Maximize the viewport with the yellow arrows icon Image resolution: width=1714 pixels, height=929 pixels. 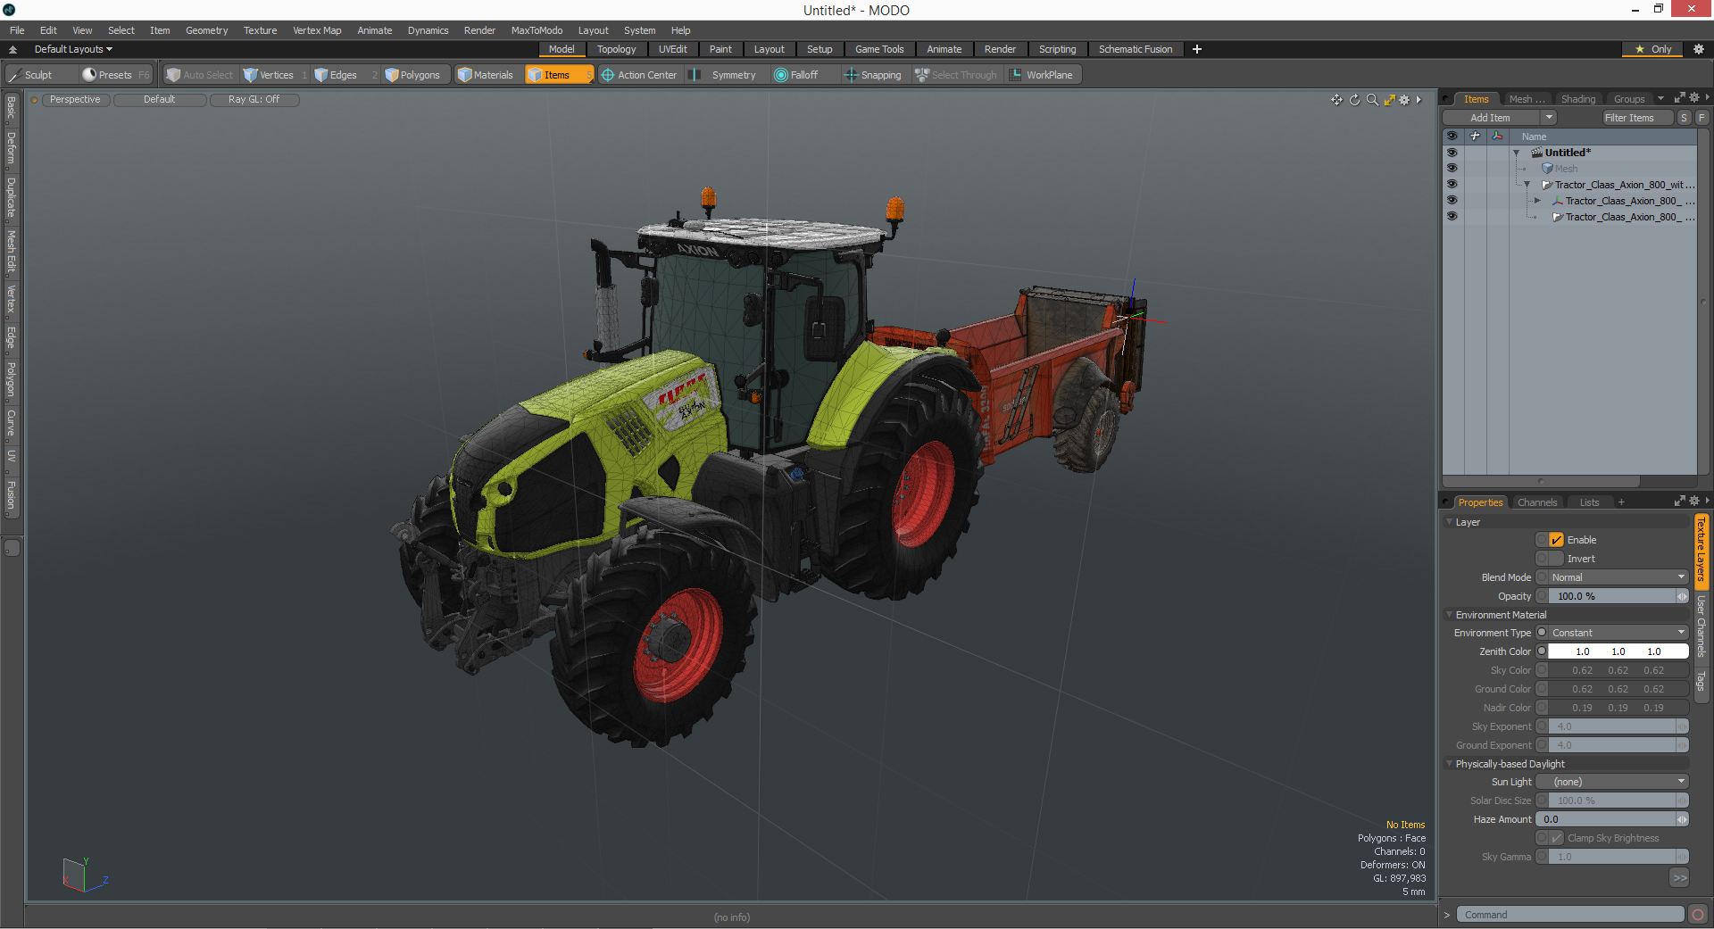[x=1389, y=100]
